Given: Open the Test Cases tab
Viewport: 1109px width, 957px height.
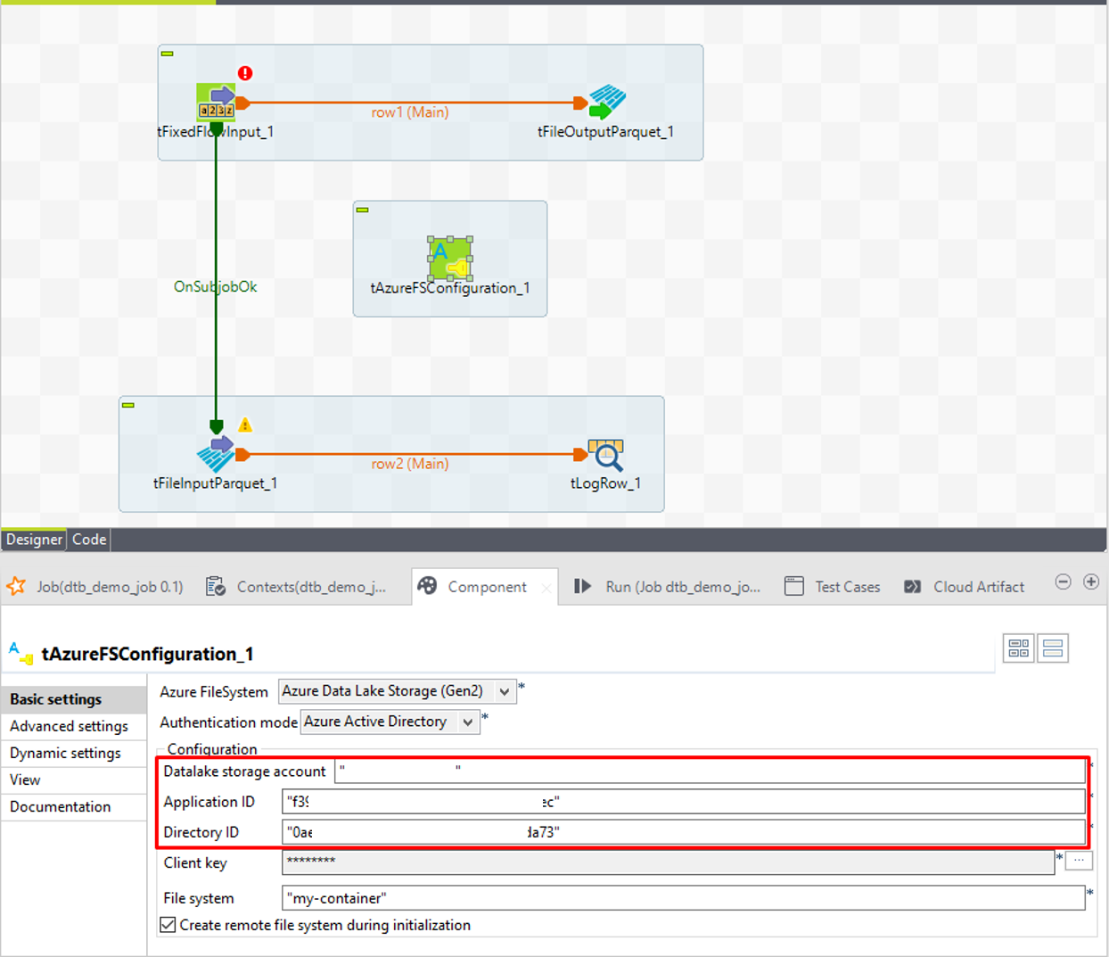Looking at the screenshot, I should 833,586.
